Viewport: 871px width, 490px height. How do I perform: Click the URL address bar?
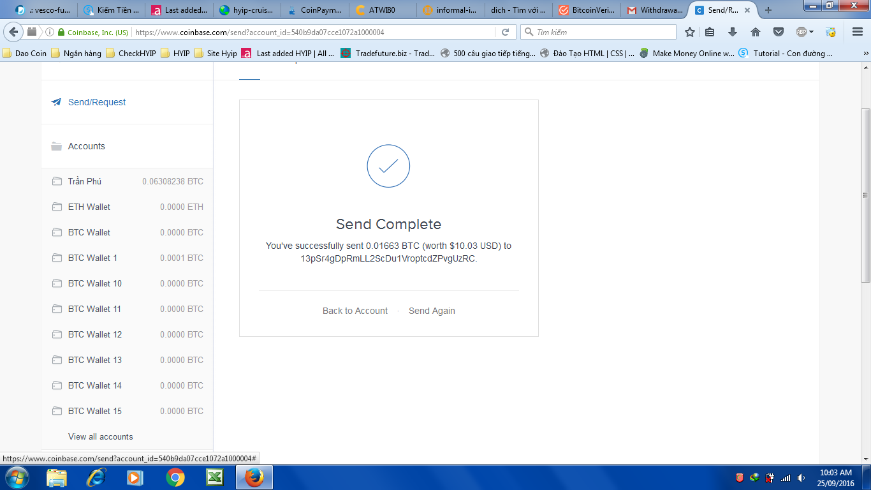312,32
